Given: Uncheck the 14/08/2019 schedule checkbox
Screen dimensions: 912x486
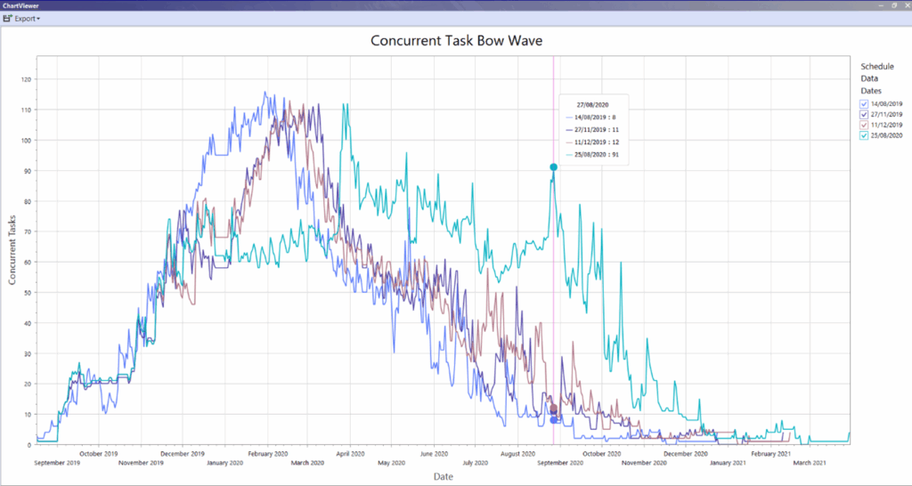Looking at the screenshot, I should [x=864, y=104].
